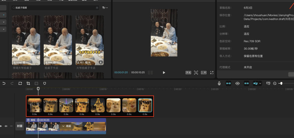Start voice recording with microphone icon
294x138 pixels.
pyautogui.click(x=219, y=83)
